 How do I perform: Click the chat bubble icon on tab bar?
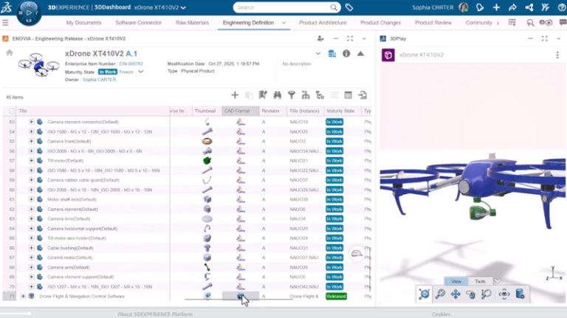[x=563, y=22]
